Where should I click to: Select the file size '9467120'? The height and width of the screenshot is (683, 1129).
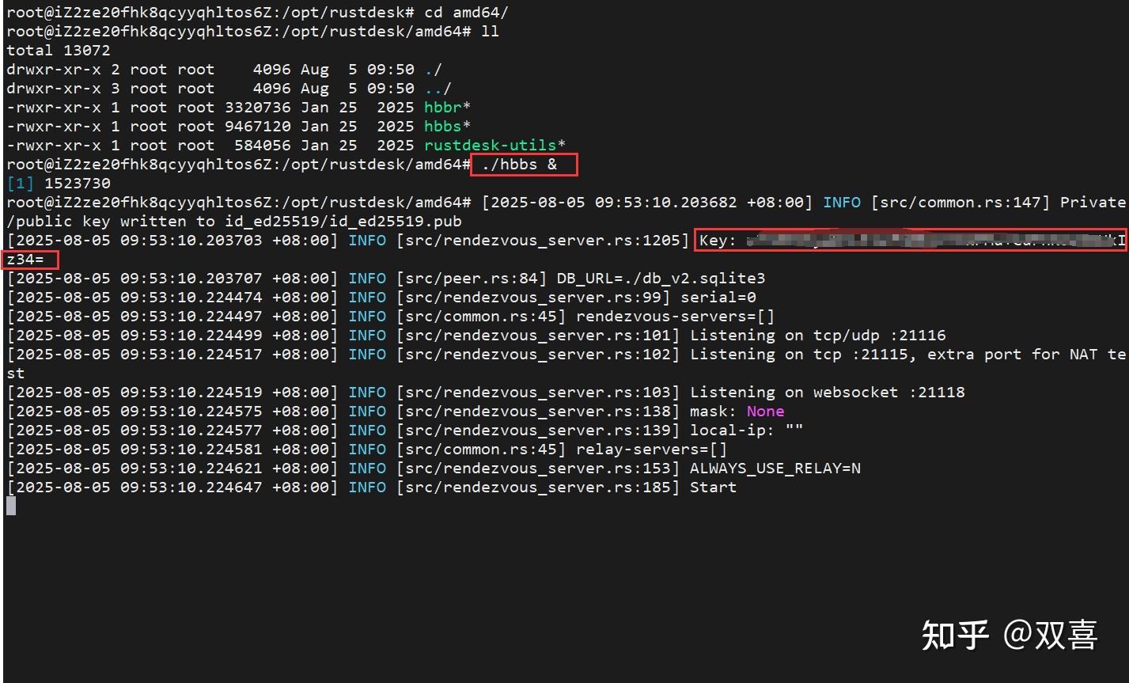258,127
